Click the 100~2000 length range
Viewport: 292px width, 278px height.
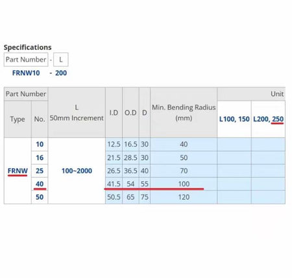pyautogui.click(x=77, y=171)
